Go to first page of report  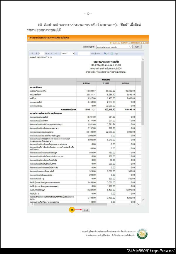point(32,53)
